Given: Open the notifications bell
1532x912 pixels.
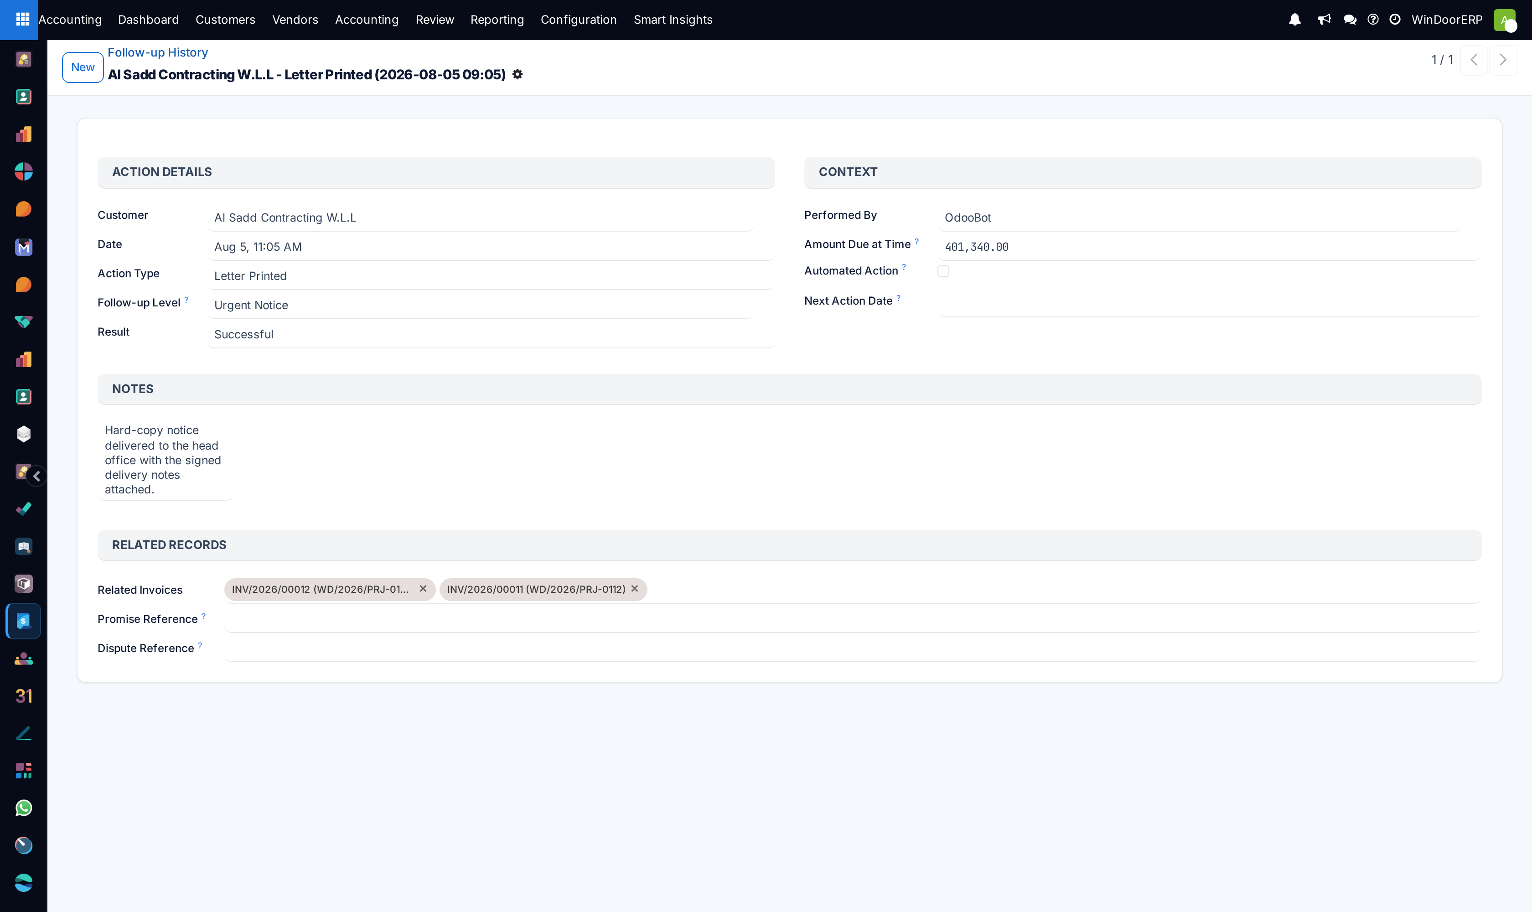Looking at the screenshot, I should [1294, 20].
